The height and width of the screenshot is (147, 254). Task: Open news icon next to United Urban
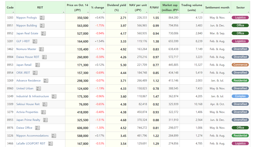click(39, 89)
